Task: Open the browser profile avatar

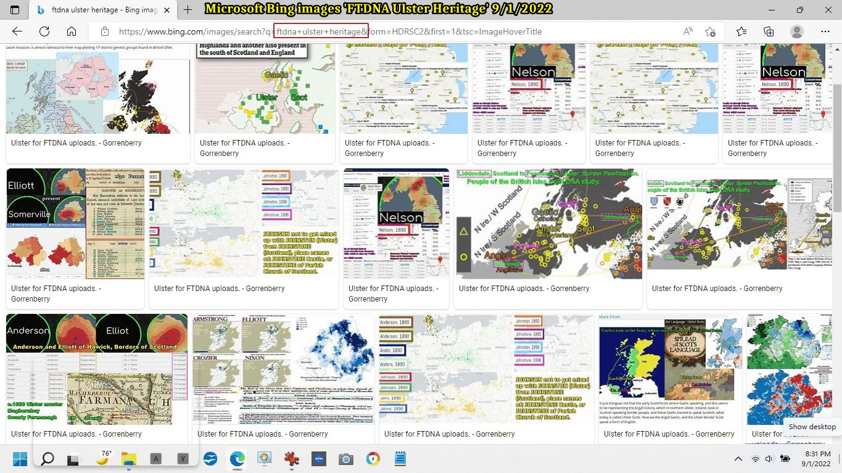Action: pyautogui.click(x=797, y=31)
